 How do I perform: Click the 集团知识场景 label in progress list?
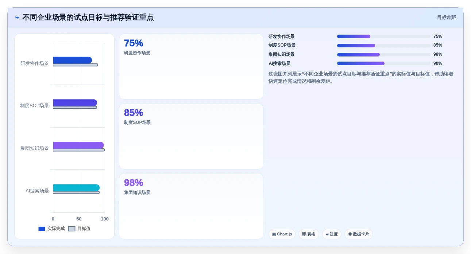(x=282, y=55)
